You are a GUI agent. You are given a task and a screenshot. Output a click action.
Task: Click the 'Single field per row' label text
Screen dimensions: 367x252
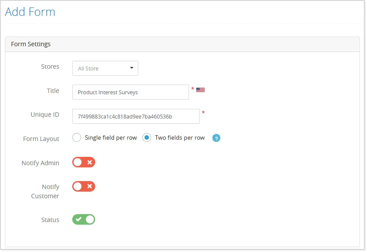(x=111, y=137)
